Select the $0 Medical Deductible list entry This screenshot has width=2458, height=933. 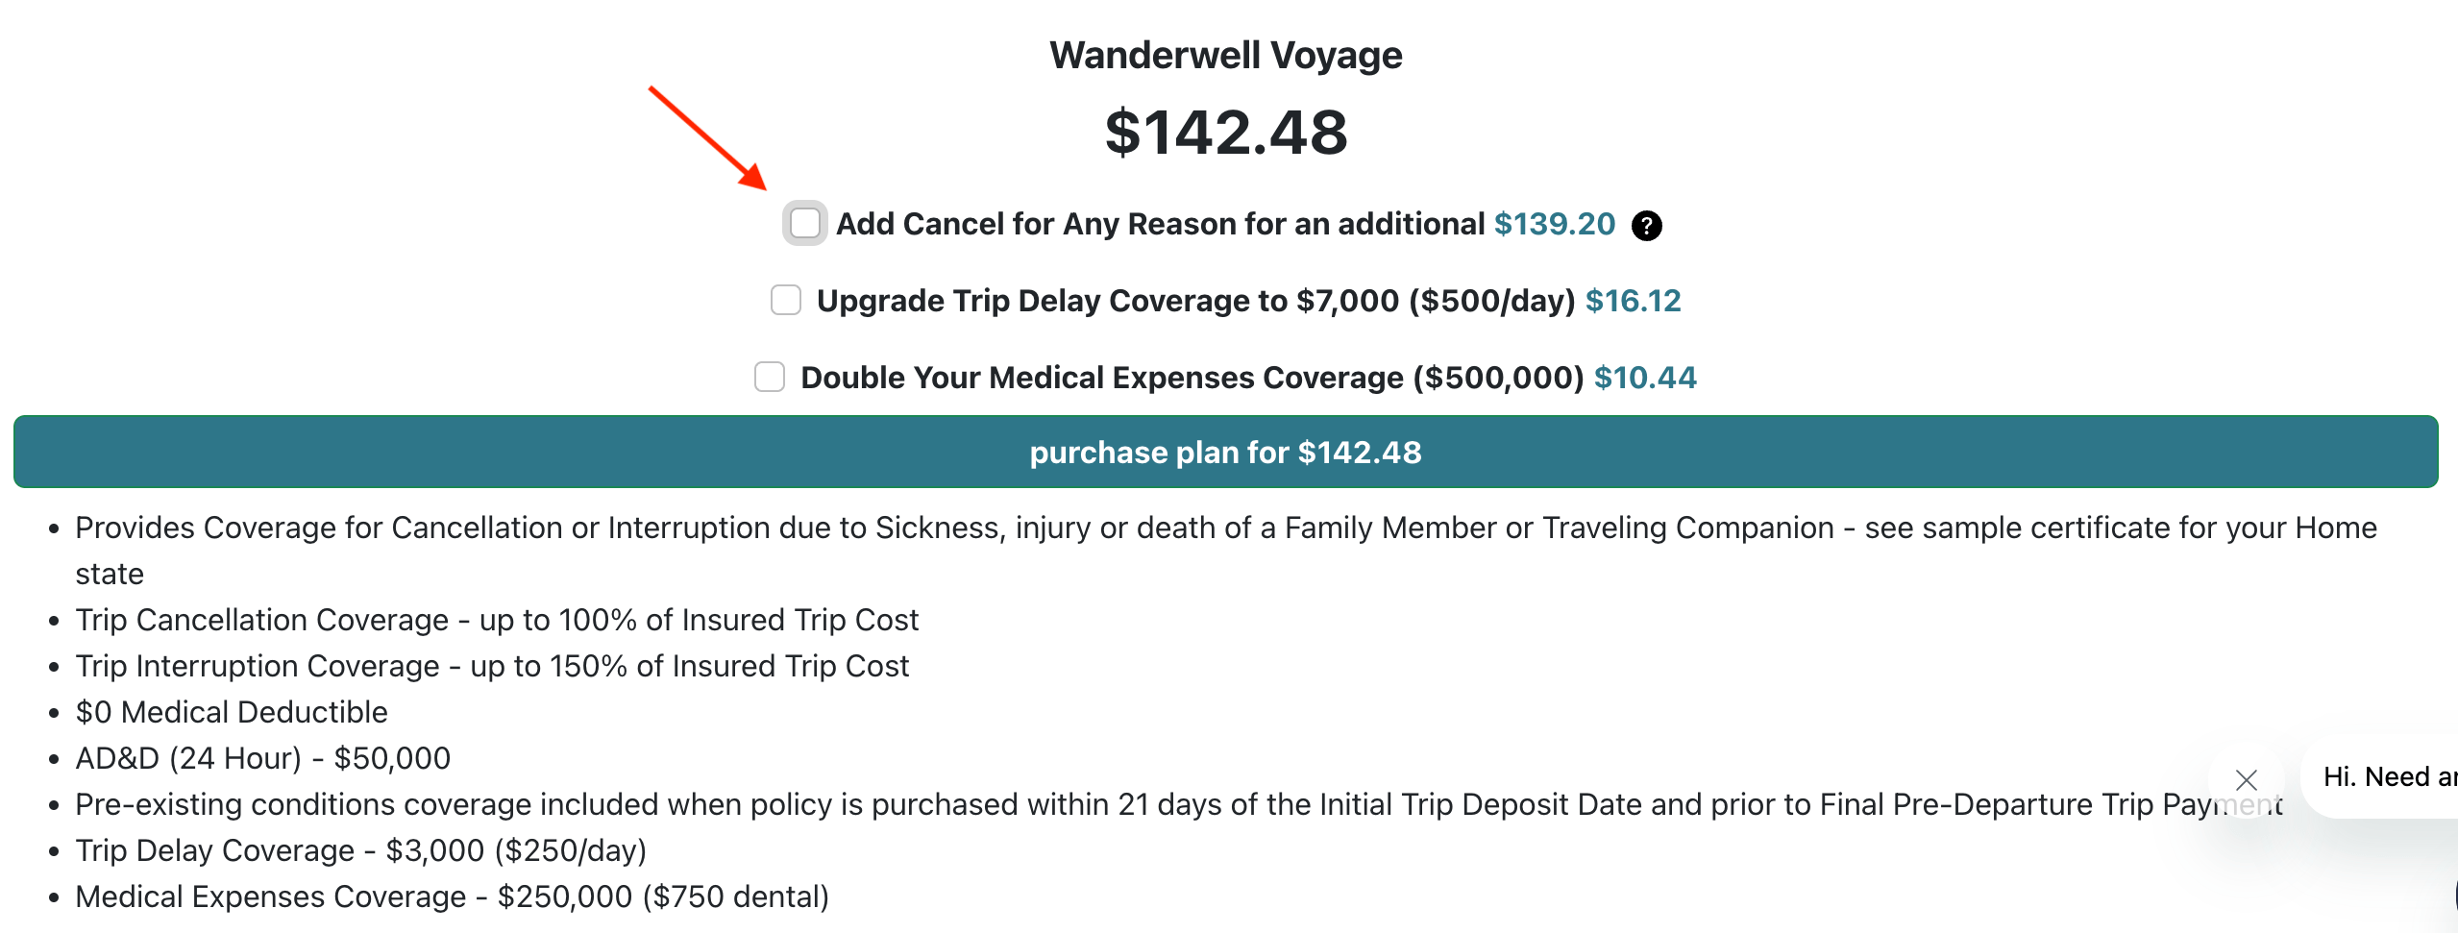(x=231, y=711)
